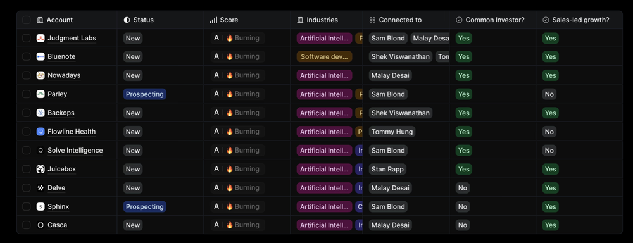Click the Nowadays company logo icon

tap(41, 75)
